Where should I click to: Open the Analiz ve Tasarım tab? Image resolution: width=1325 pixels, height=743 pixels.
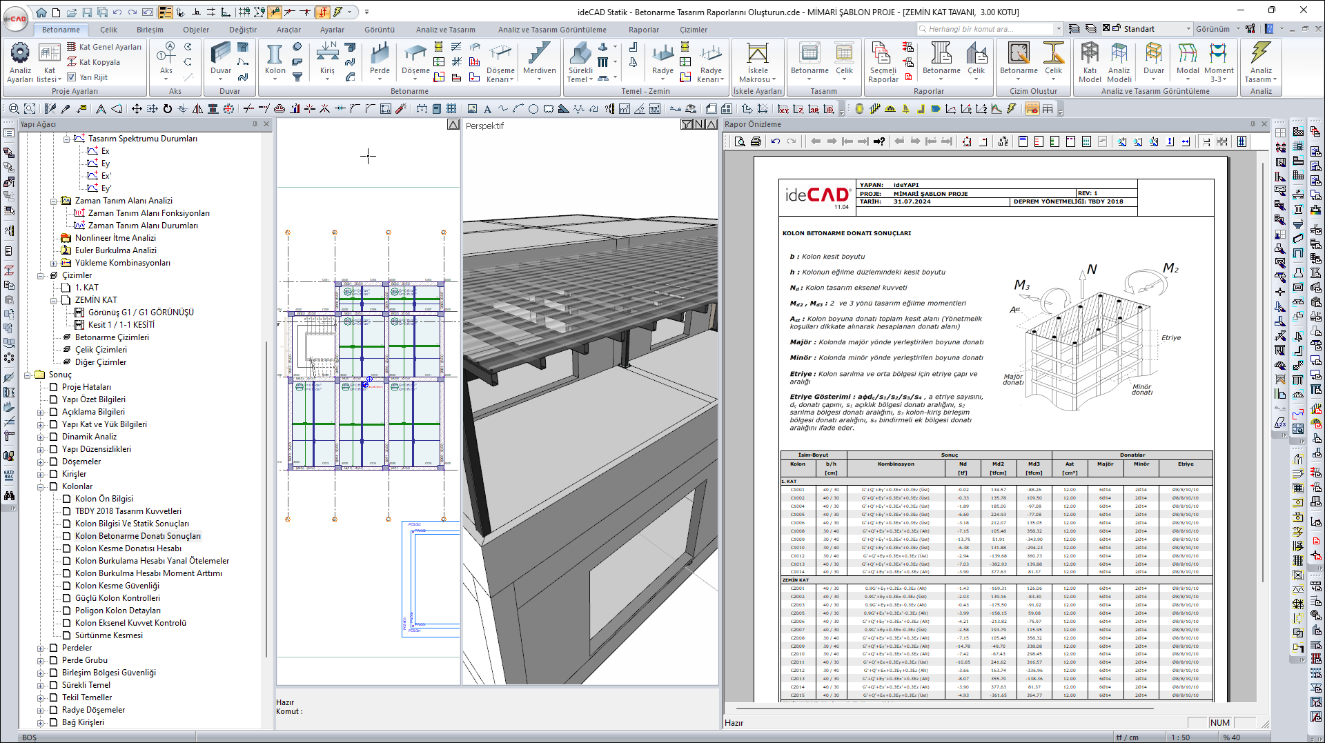[x=445, y=30]
